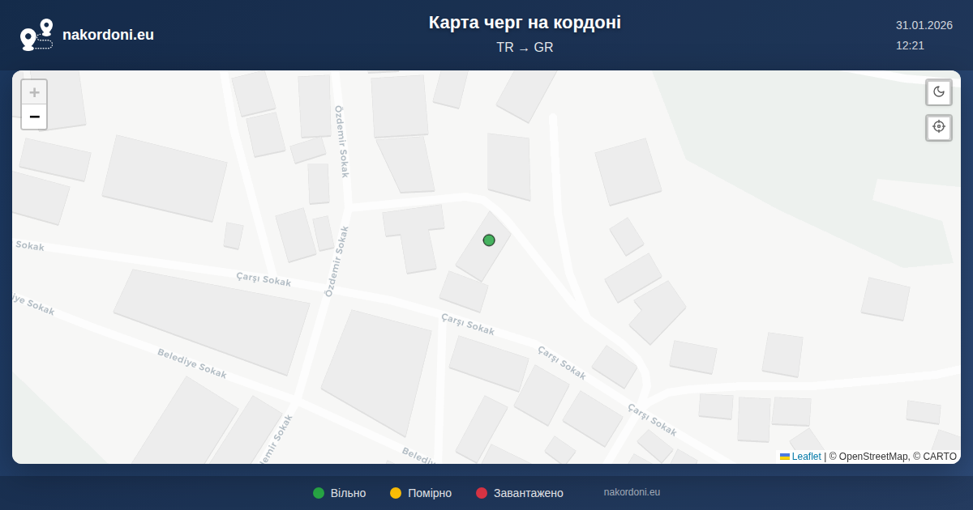The image size is (973, 510).
Task: Select the Завантажено legend label
Action: [528, 493]
